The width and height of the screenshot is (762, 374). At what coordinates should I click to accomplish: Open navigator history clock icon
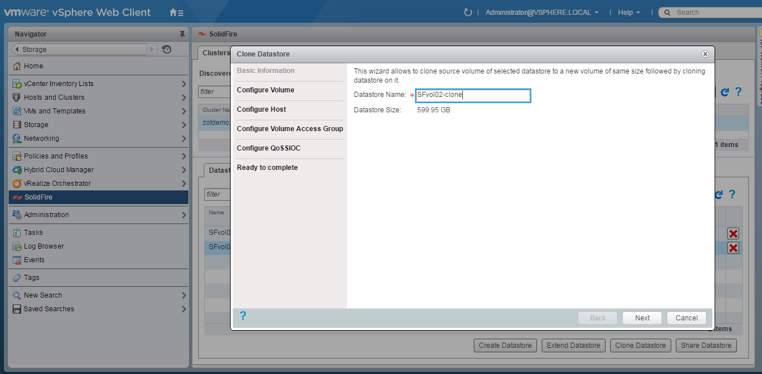(x=167, y=50)
